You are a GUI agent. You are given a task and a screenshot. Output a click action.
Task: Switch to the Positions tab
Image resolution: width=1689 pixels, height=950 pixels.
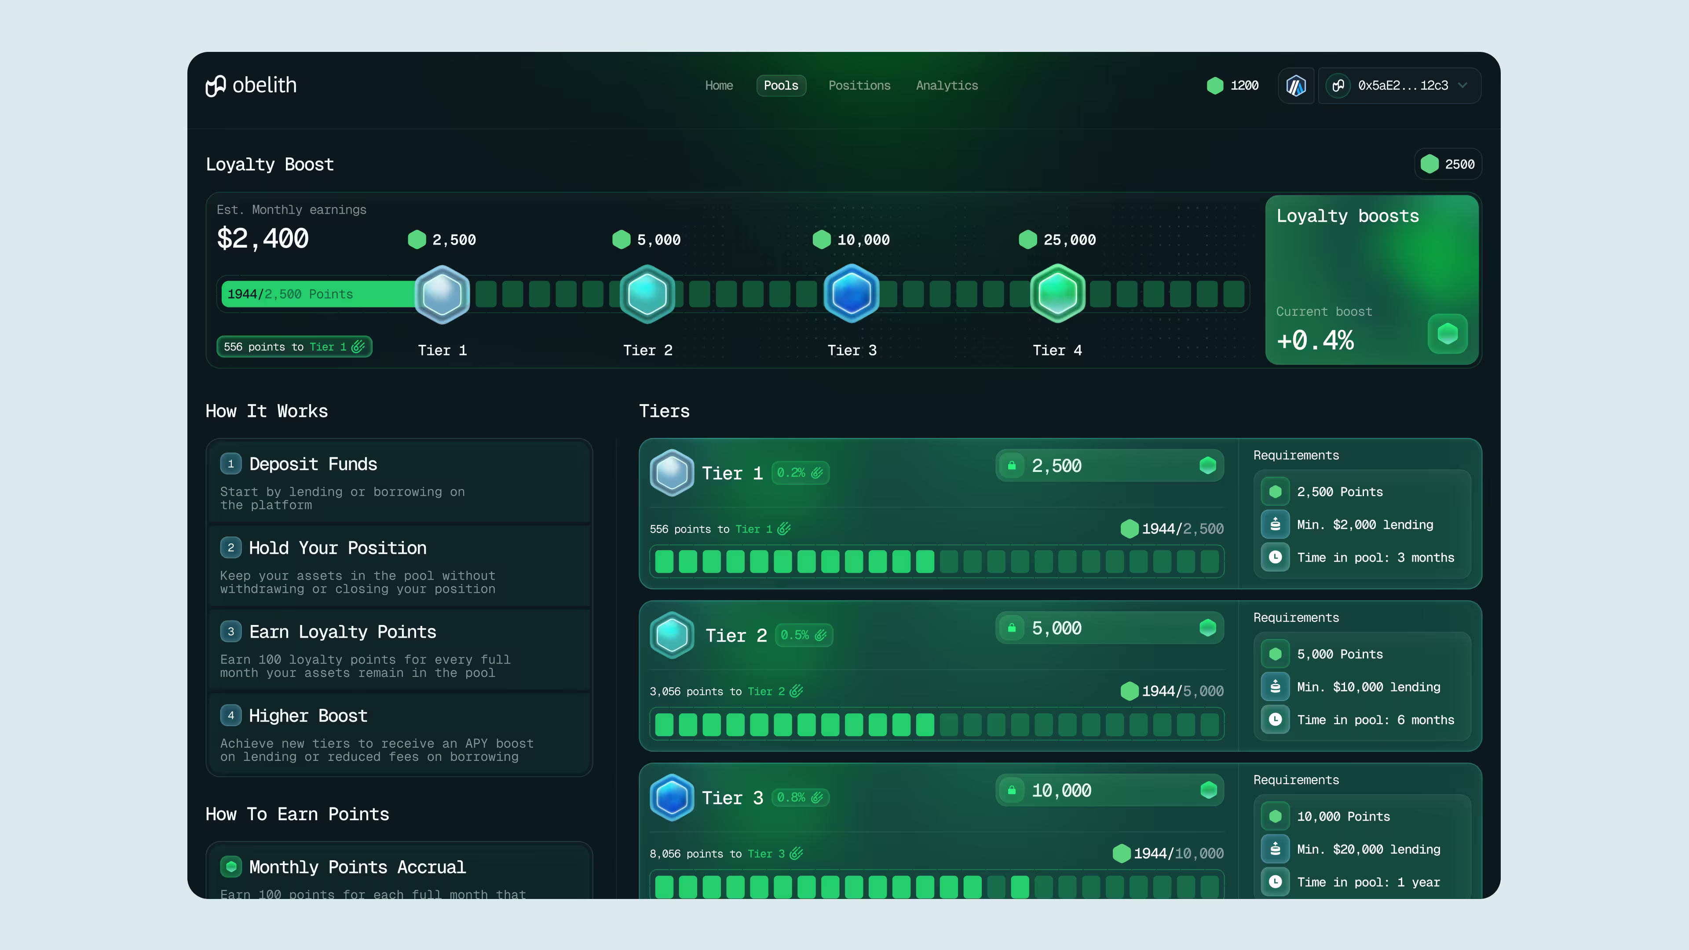tap(859, 86)
